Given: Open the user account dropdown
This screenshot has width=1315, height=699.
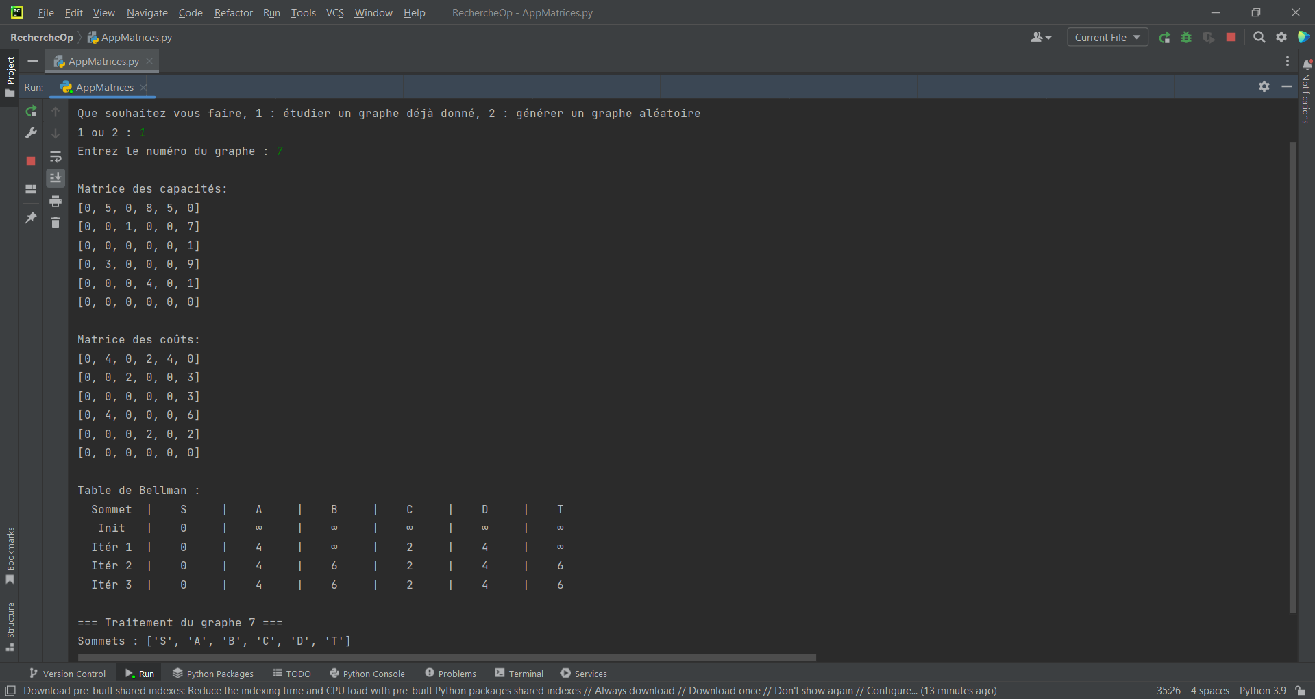Looking at the screenshot, I should 1040,38.
